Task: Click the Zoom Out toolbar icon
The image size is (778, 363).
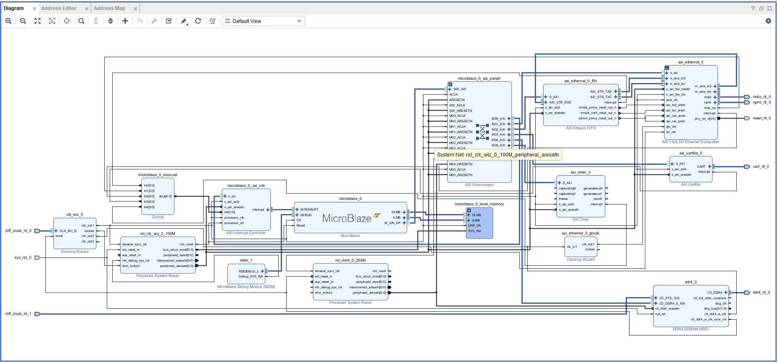Action: pyautogui.click(x=23, y=21)
